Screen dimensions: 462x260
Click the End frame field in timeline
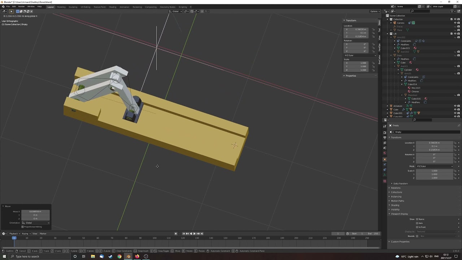pyautogui.click(x=372, y=234)
